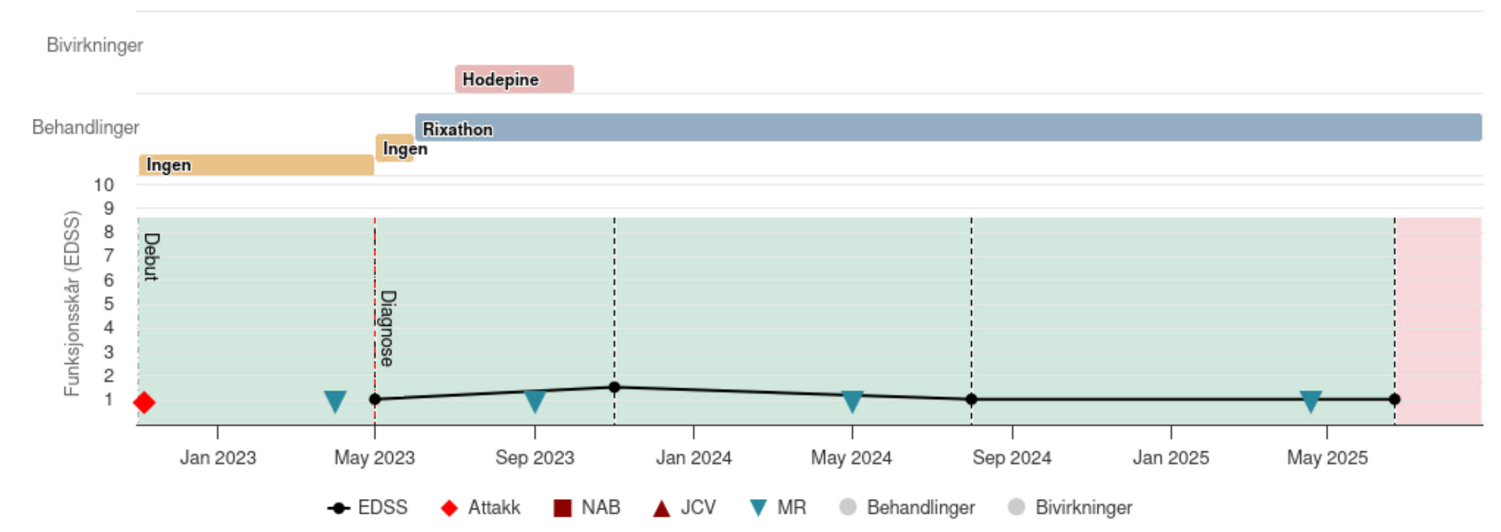This screenshot has width=1501, height=532.
Task: Toggle JCV legend entry
Action: 684,508
